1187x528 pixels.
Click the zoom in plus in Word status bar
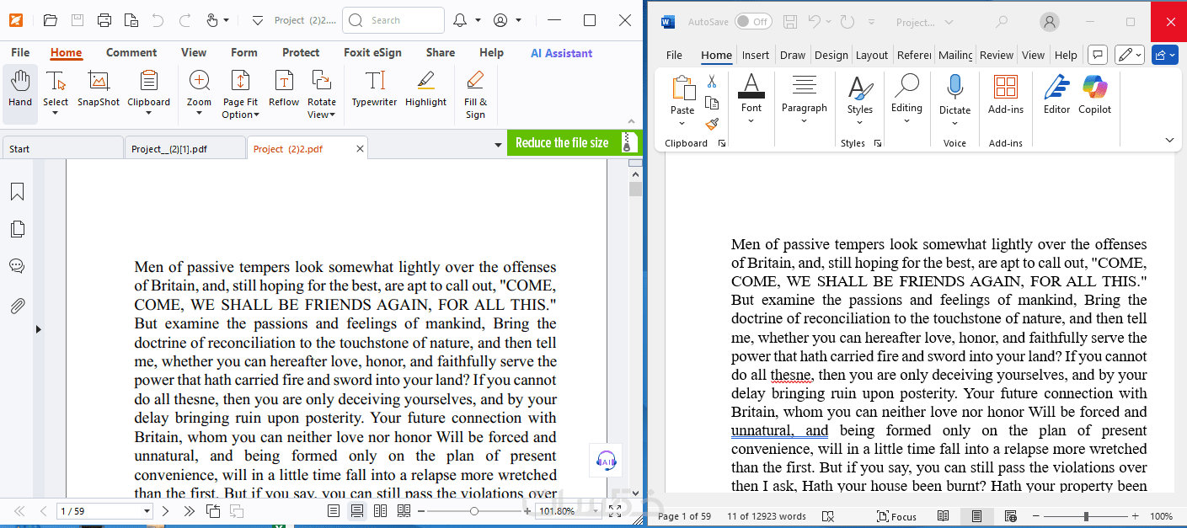point(1135,516)
